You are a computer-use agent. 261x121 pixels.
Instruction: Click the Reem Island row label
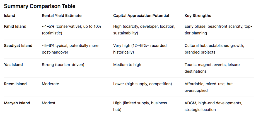tap(15, 84)
